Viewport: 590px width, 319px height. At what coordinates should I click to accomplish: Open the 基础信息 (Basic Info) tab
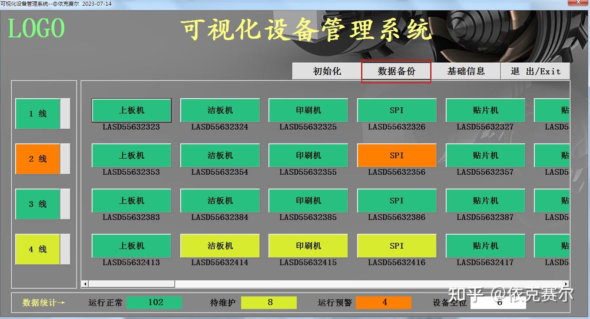tap(466, 71)
